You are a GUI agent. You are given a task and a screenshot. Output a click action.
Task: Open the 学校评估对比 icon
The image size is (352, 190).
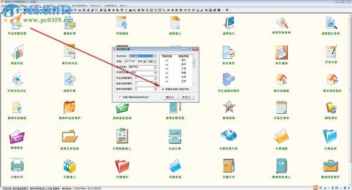(17, 79)
